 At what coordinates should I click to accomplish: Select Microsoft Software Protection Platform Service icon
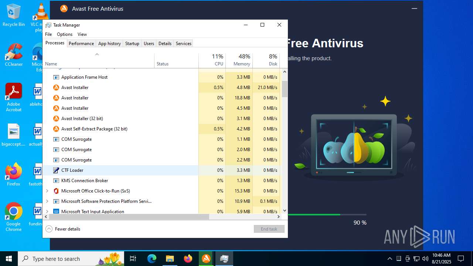coord(56,201)
